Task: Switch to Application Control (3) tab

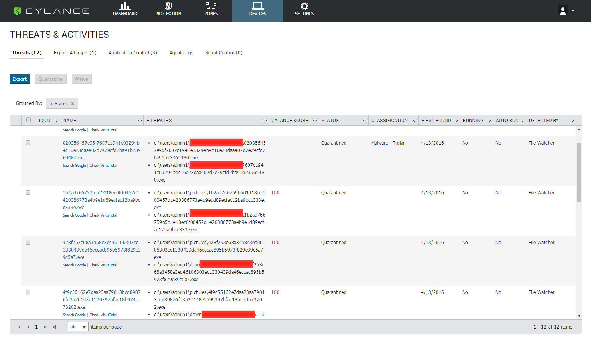Action: (x=133, y=53)
